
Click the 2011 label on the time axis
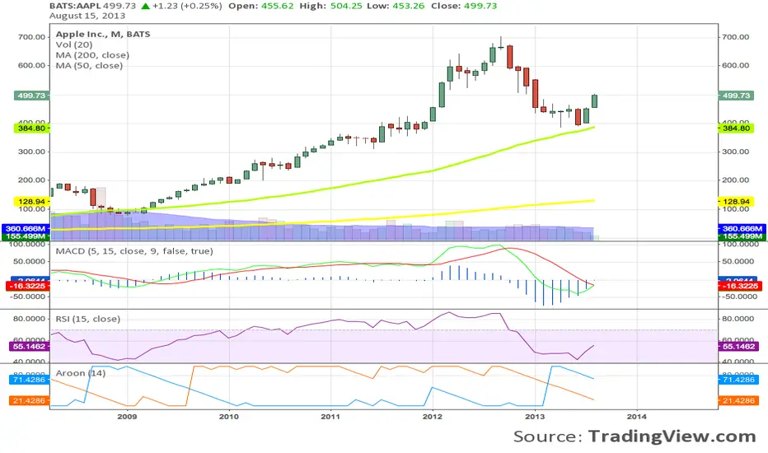point(330,417)
